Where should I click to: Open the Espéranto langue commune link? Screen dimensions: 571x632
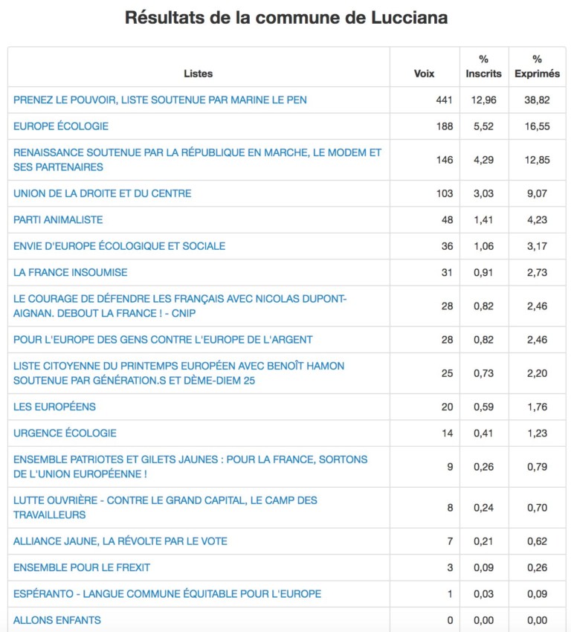pyautogui.click(x=167, y=594)
